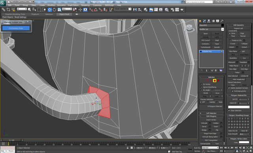Image resolution: width=253 pixels, height=153 pixels.
Task: Click the object color swatch
Action: (223, 25)
